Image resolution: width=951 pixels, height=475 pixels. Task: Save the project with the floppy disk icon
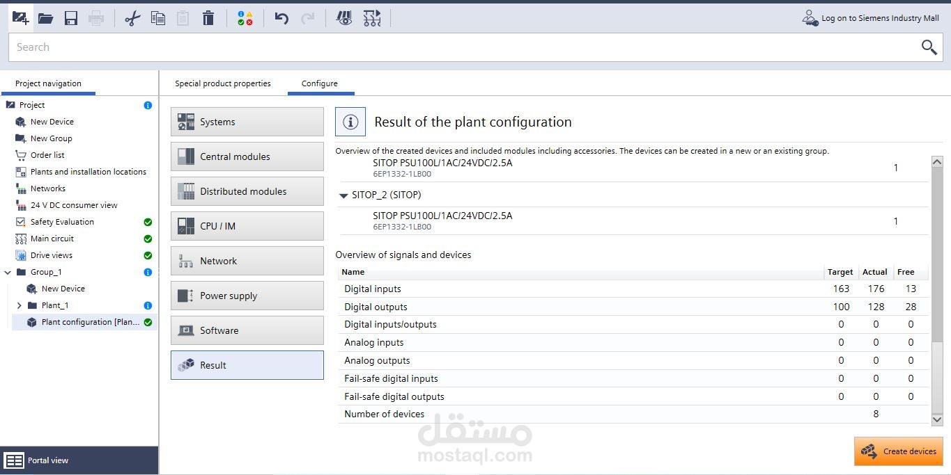pos(71,19)
